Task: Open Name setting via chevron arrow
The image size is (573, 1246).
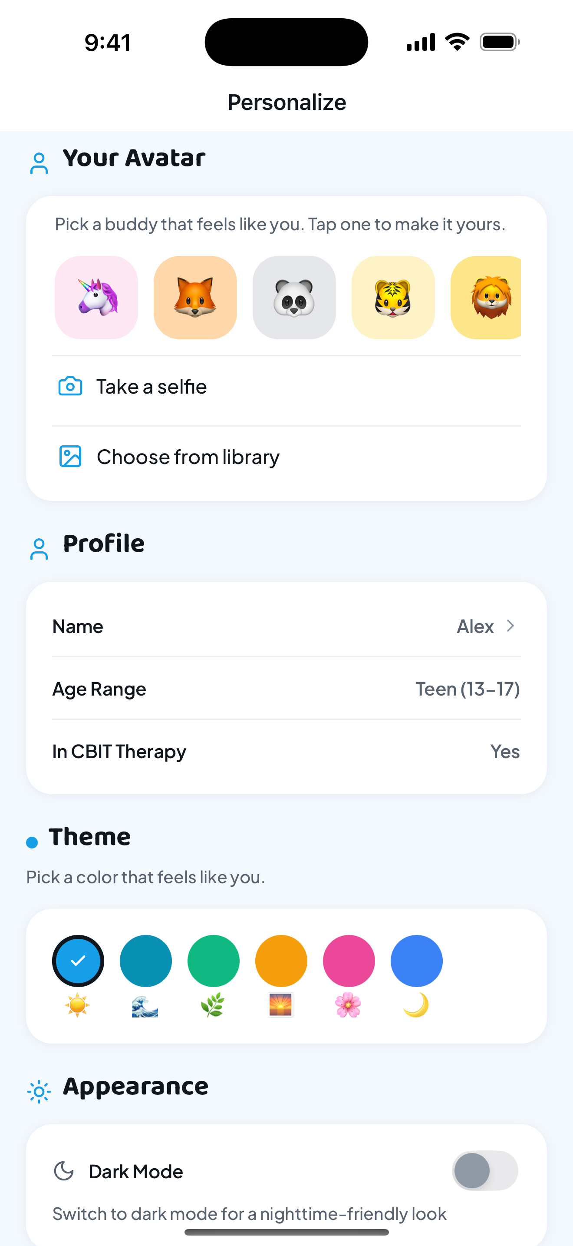Action: (510, 626)
